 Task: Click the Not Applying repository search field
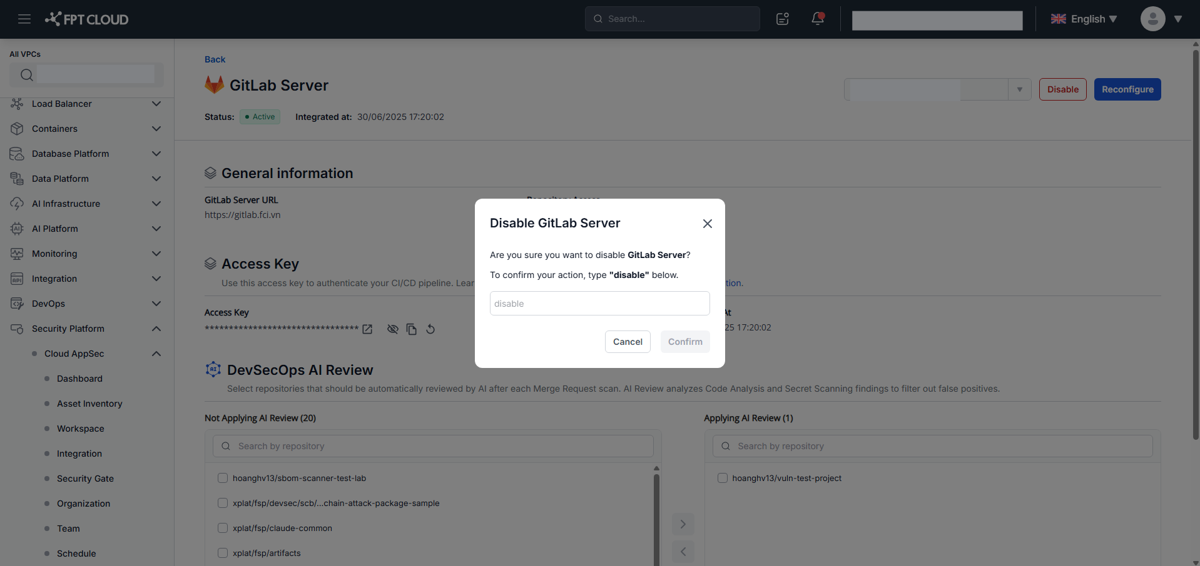pos(433,446)
